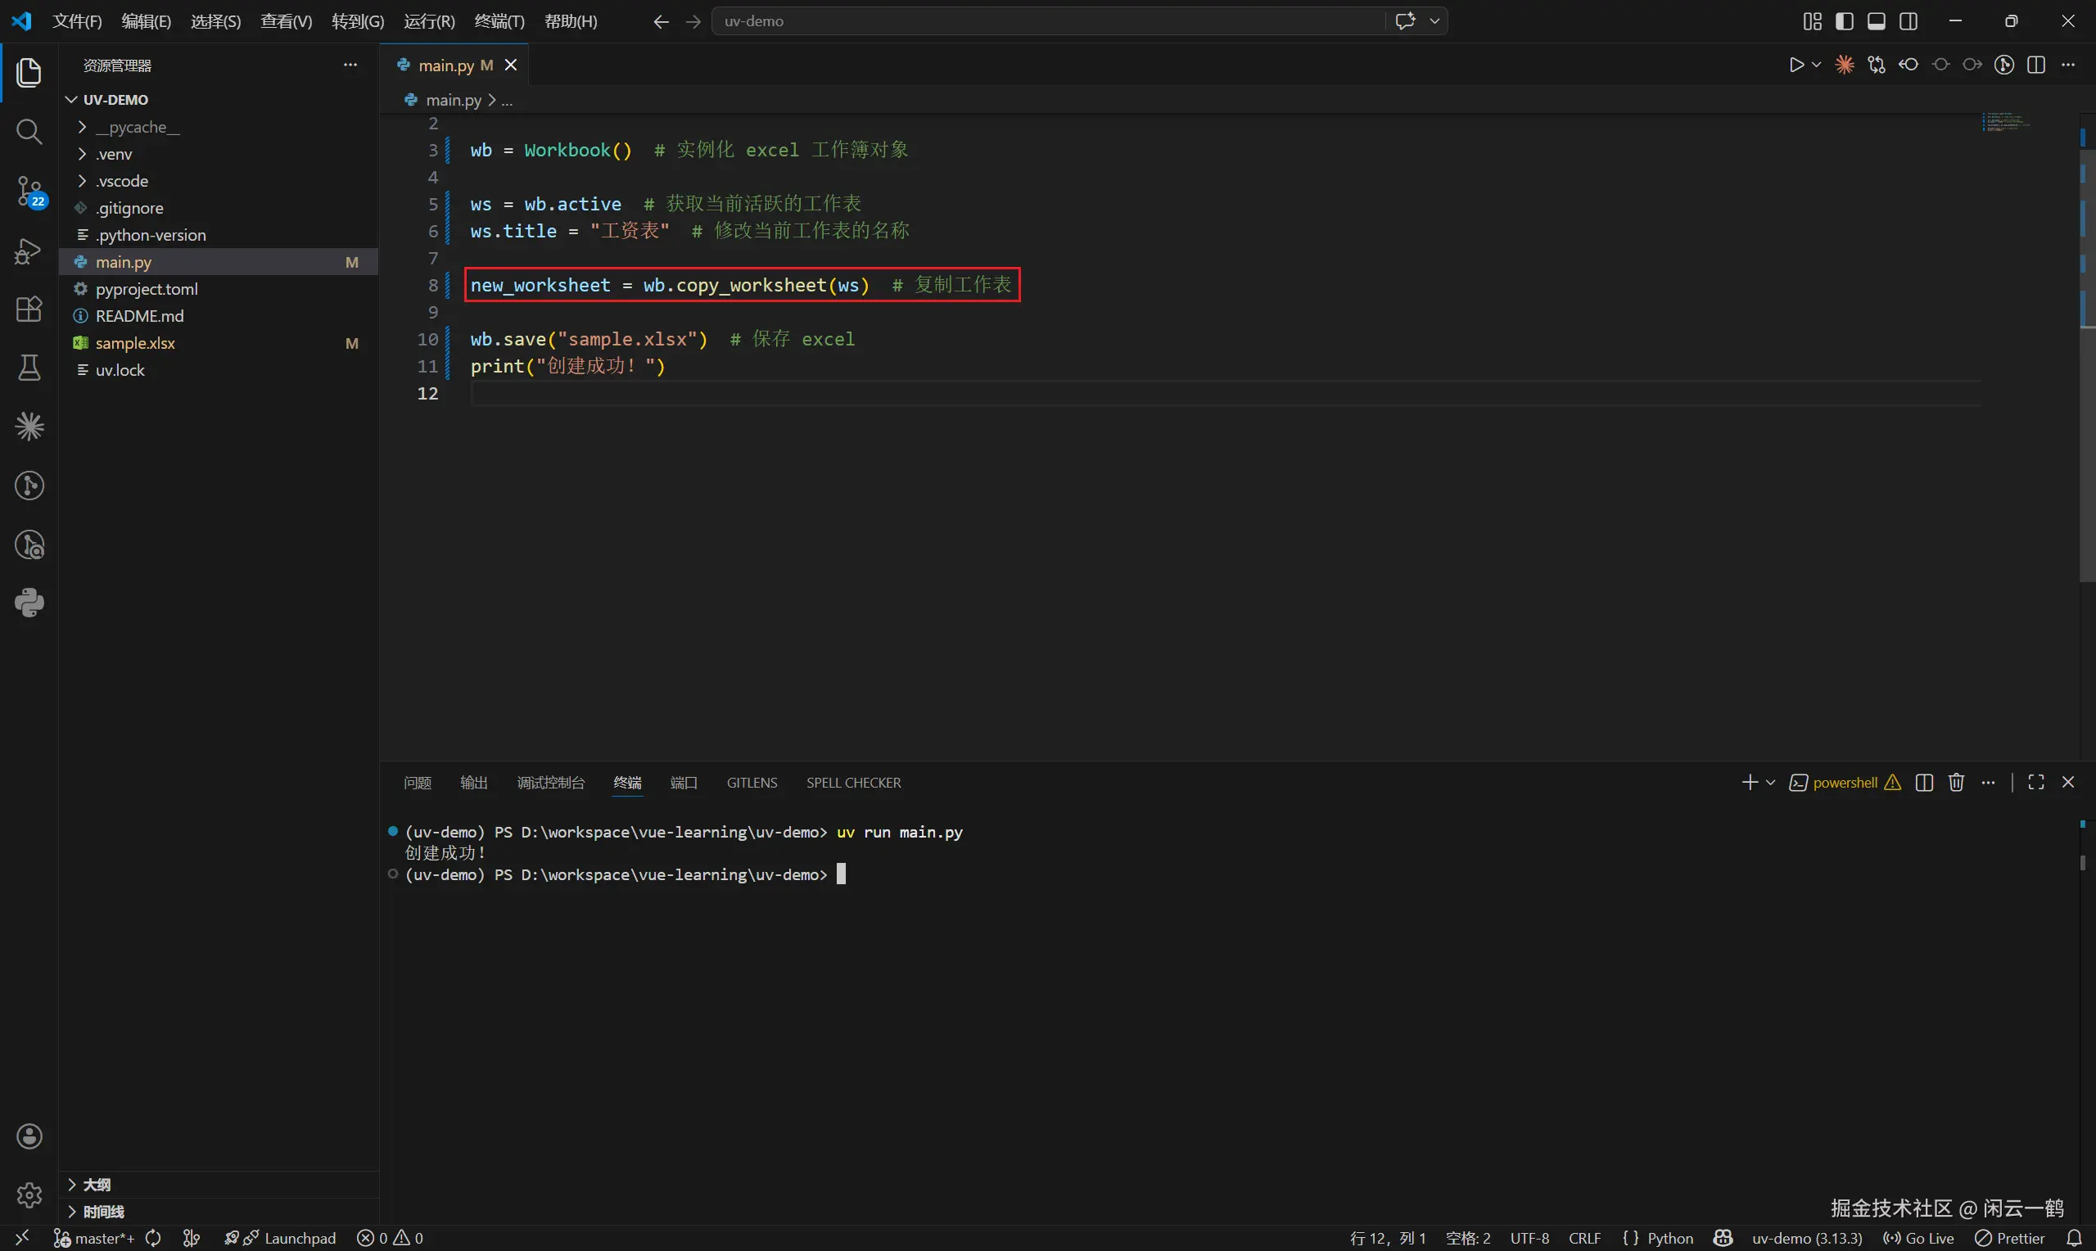Open the 终端(T) menu
The width and height of the screenshot is (2096, 1251).
(499, 21)
